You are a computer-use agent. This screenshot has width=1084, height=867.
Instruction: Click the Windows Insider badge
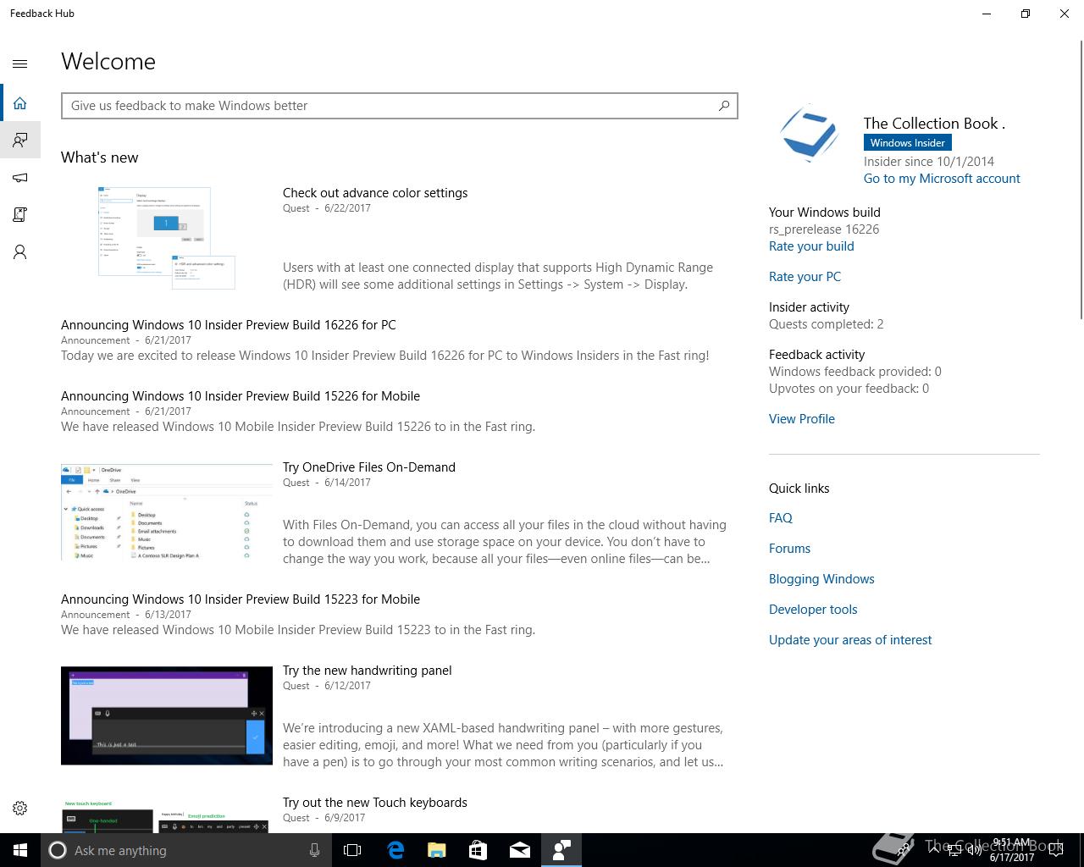[907, 143]
